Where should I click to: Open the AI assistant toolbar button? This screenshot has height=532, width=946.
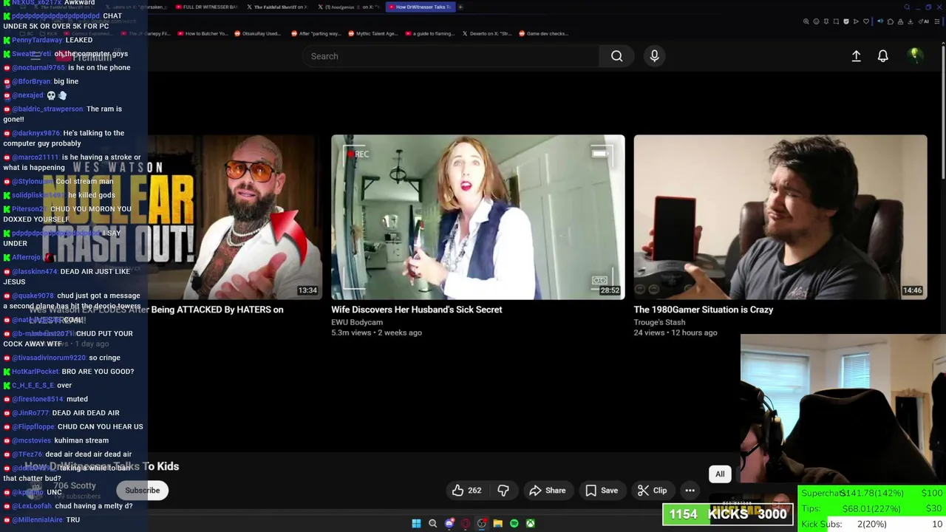point(924,21)
